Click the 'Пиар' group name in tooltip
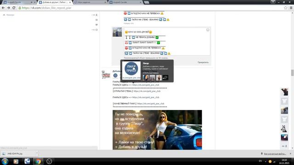 click(146, 63)
